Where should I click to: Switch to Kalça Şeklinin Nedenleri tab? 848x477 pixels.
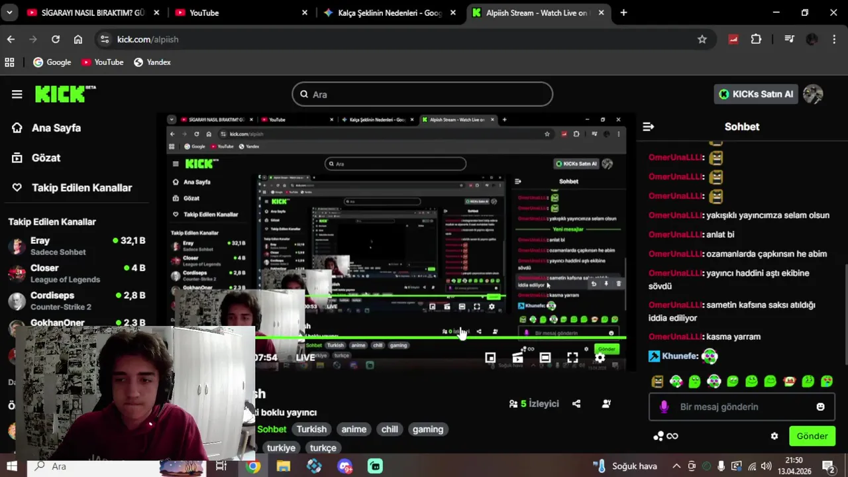pyautogui.click(x=390, y=13)
